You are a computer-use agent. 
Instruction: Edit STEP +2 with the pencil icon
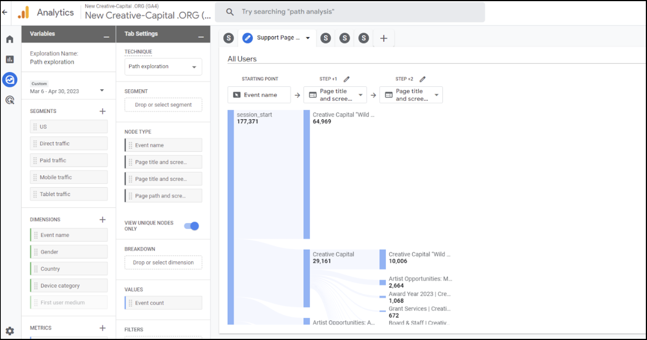[422, 79]
